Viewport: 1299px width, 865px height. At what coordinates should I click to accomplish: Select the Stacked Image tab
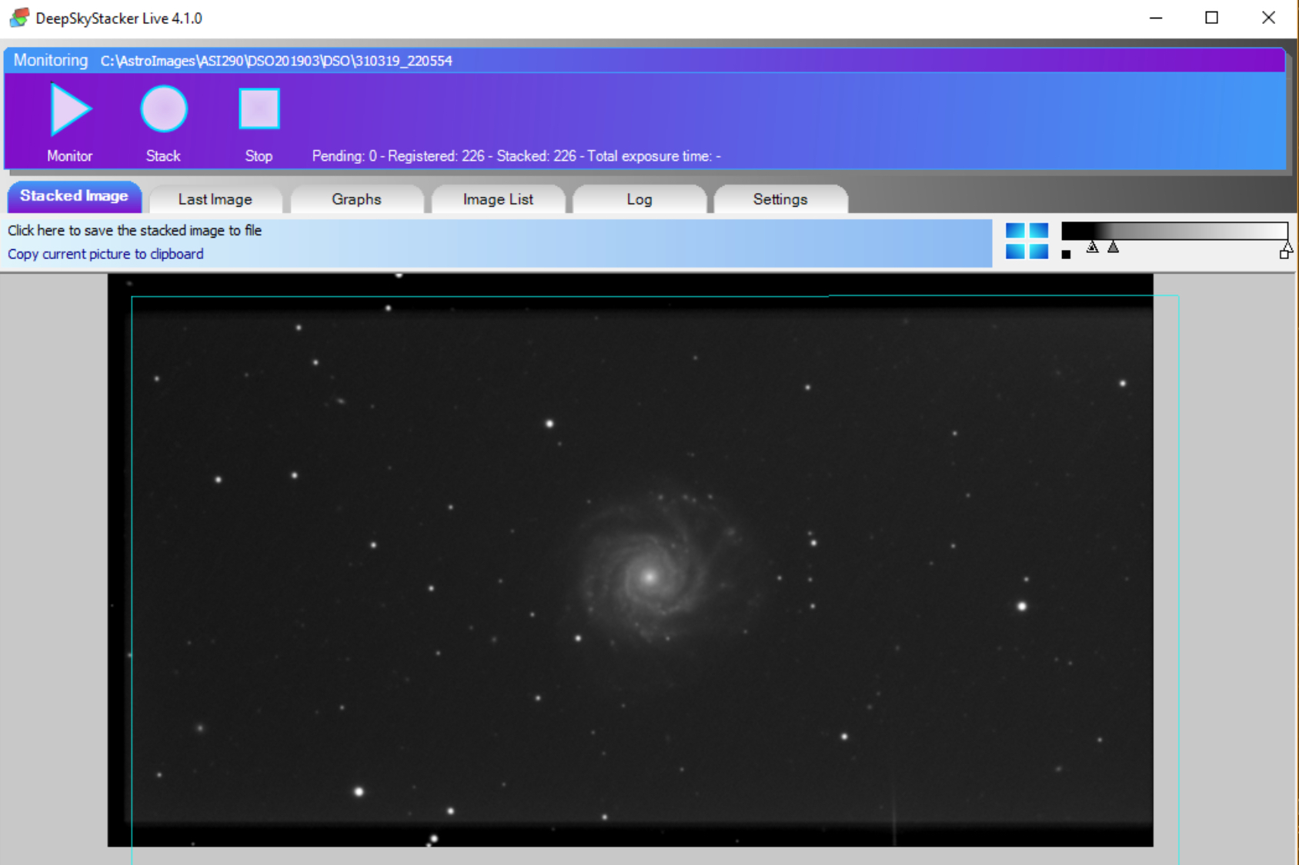coord(74,196)
